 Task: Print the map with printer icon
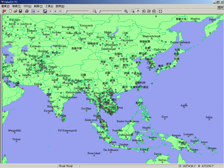[x=27, y=11]
